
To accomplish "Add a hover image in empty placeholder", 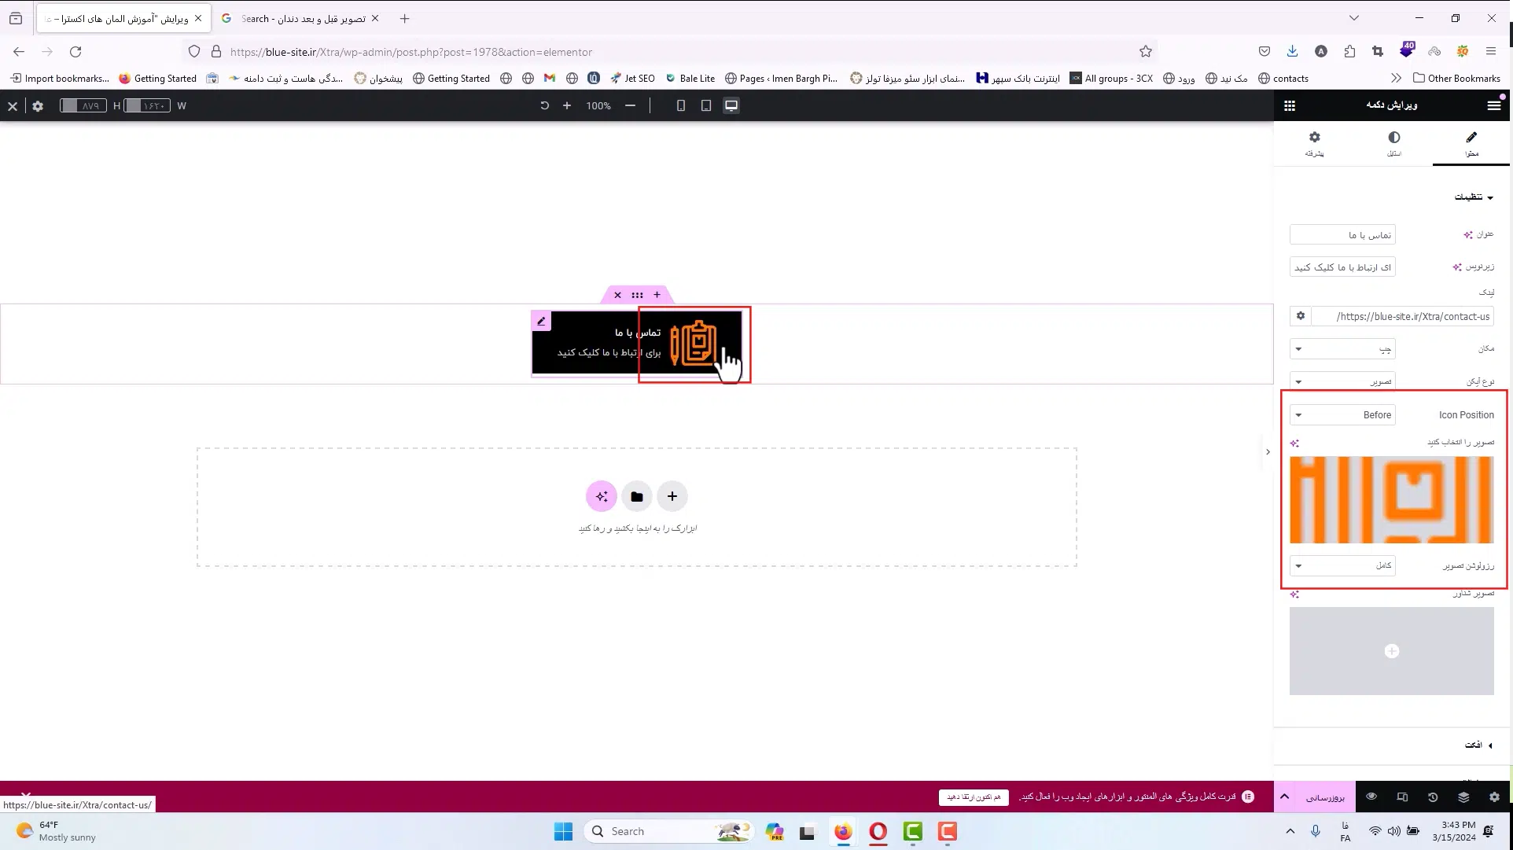I will coord(1391,651).
